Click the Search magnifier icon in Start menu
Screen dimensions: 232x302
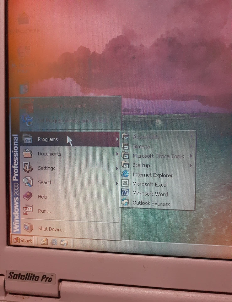[28, 182]
